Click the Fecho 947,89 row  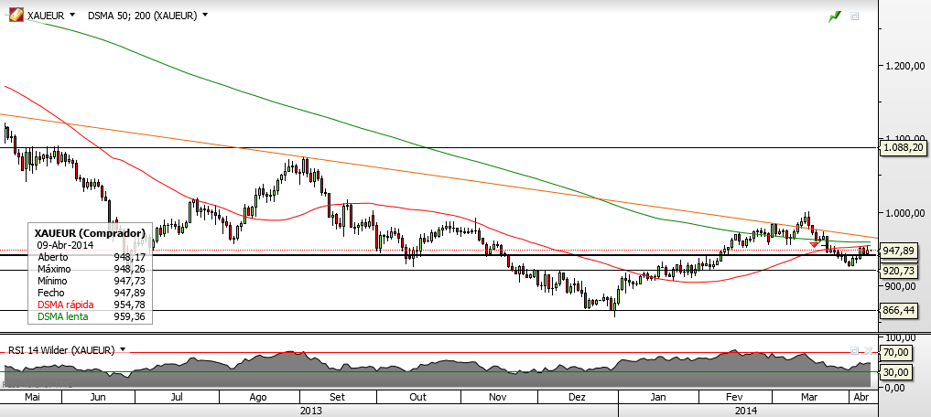(x=91, y=293)
